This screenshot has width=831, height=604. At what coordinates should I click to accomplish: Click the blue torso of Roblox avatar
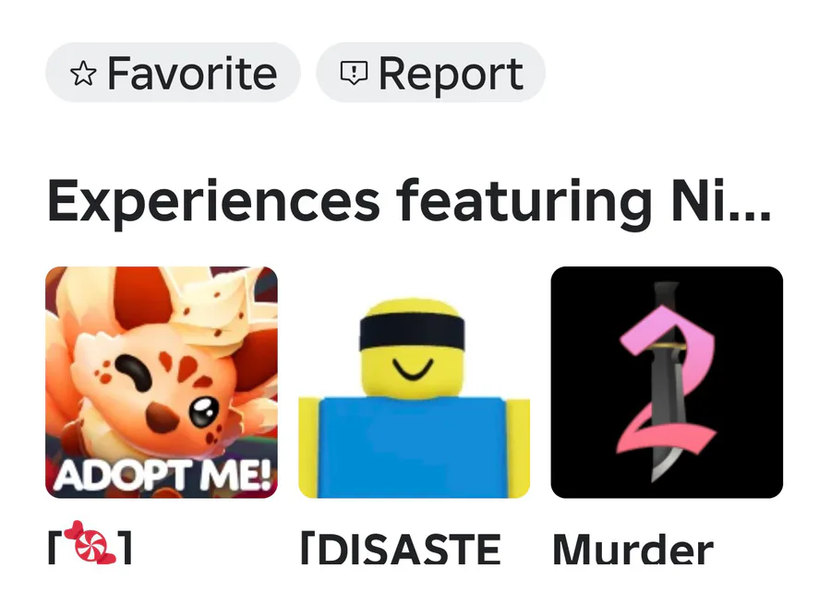tap(413, 447)
